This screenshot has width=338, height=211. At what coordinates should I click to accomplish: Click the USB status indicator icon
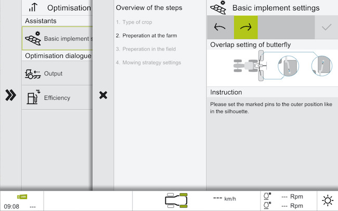(22, 196)
